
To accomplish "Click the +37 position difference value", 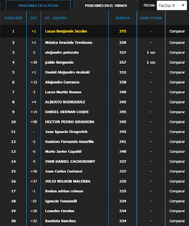I will [34, 182].
